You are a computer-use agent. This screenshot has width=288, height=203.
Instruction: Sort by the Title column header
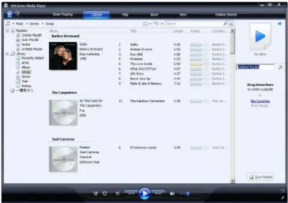(133, 31)
